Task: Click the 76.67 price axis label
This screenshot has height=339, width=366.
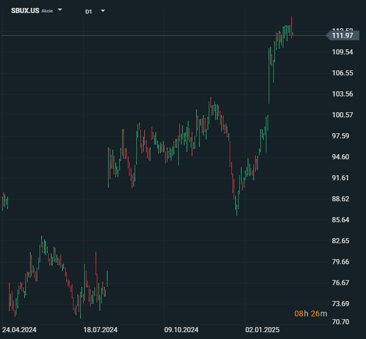Action: pos(342,283)
